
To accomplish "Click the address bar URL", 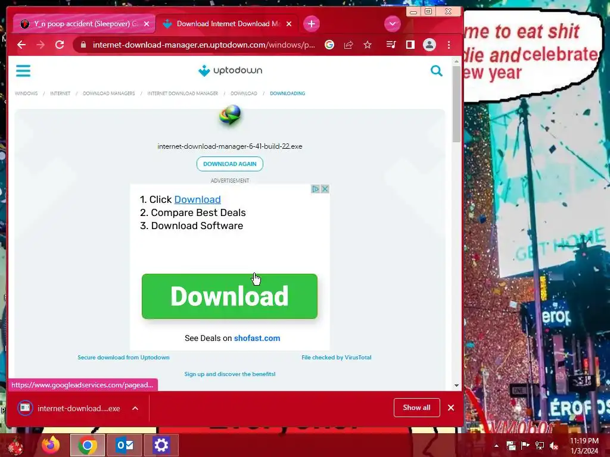I will point(204,45).
